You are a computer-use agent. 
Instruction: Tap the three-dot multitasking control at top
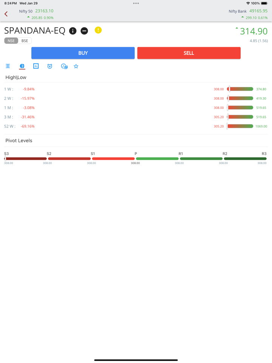click(136, 3)
